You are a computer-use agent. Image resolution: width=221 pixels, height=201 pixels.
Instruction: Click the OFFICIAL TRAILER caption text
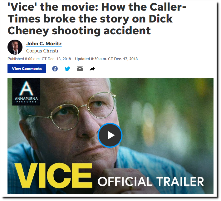point(151,182)
